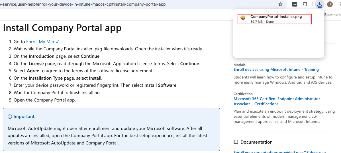This screenshot has height=153, width=341.
Task: Click the Important note info icon
Action: pos(10,117)
